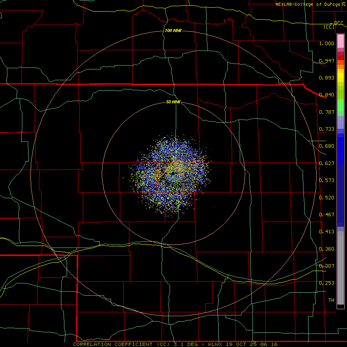This screenshot has width=347, height=347.
Task: Click the [CC] legend title
Action: [x=329, y=27]
